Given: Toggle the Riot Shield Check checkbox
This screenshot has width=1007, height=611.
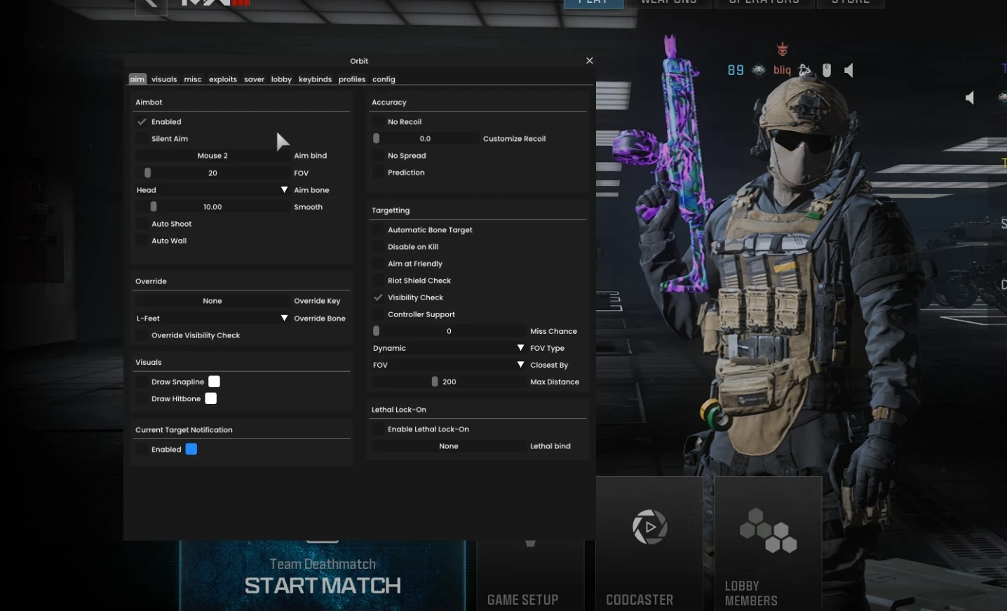Looking at the screenshot, I should 379,281.
